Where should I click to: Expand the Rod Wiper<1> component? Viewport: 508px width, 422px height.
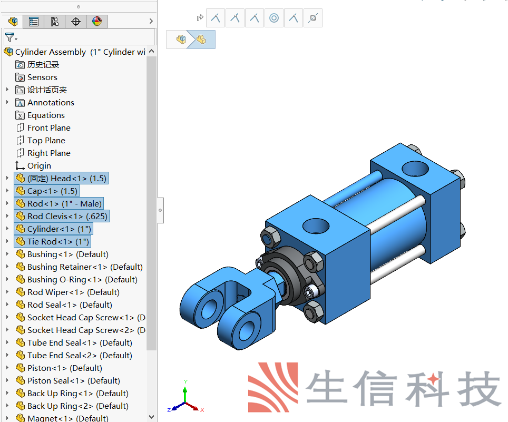[7, 292]
